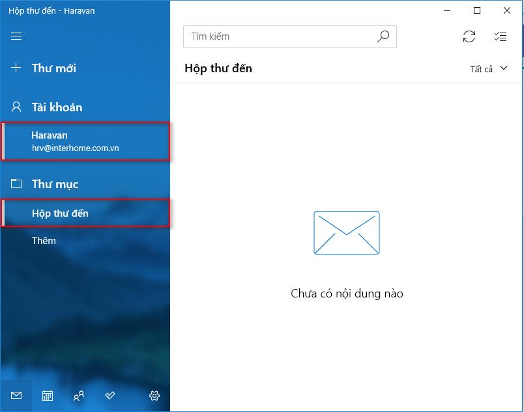Close the Mail window
This screenshot has width=524, height=412.
[507, 10]
